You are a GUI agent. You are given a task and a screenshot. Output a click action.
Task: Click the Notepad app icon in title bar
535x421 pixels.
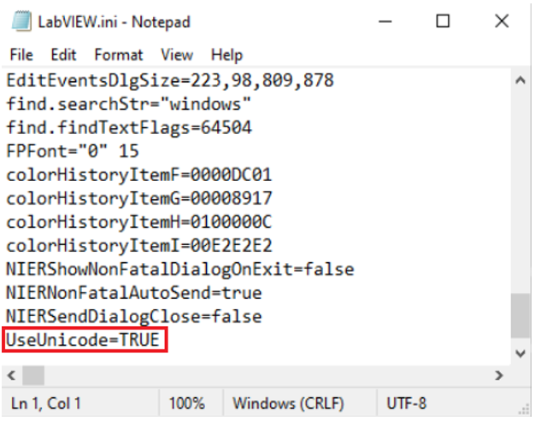coord(22,21)
